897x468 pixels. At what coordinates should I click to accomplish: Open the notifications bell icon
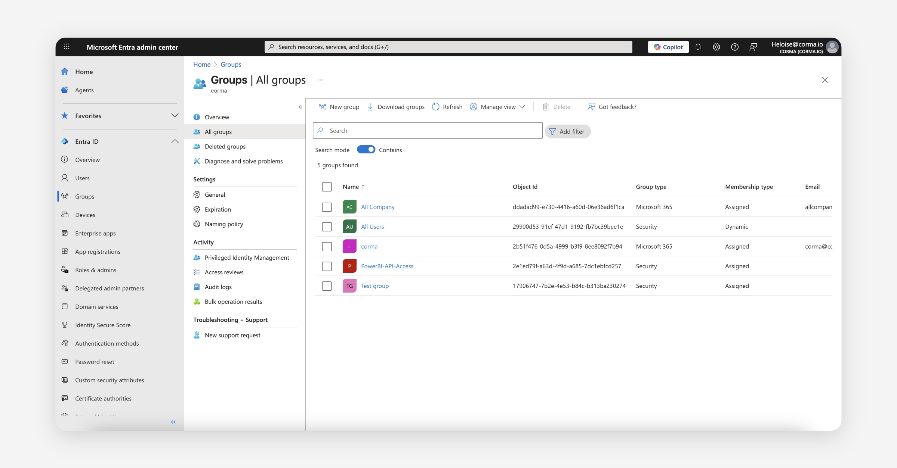click(698, 47)
